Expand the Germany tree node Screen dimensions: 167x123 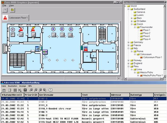pyautogui.click(x=129, y=42)
